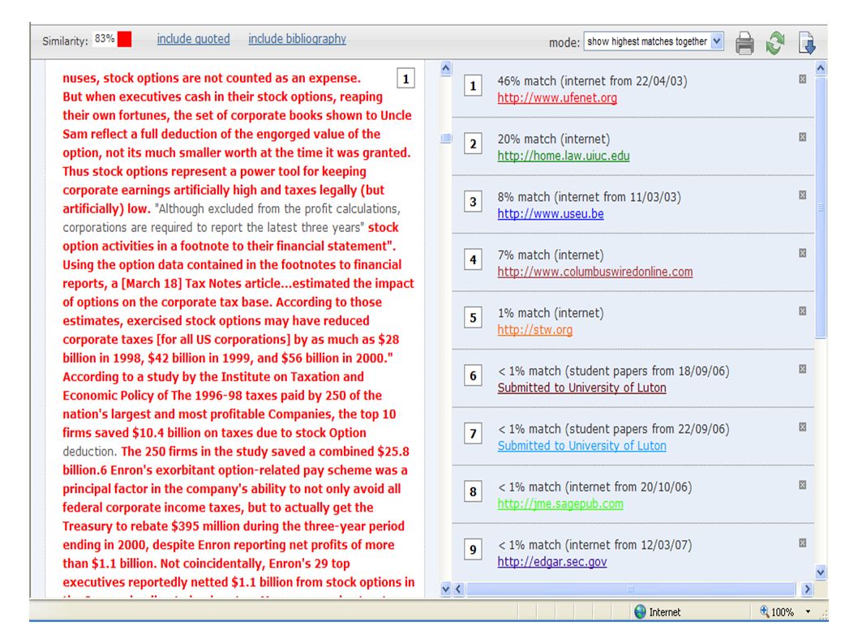Viewport: 858px width, 643px height.
Task: Download the report with the page-arrow icon
Action: click(807, 43)
